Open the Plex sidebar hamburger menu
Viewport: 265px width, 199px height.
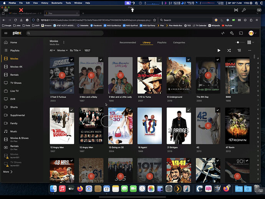(x=6, y=33)
